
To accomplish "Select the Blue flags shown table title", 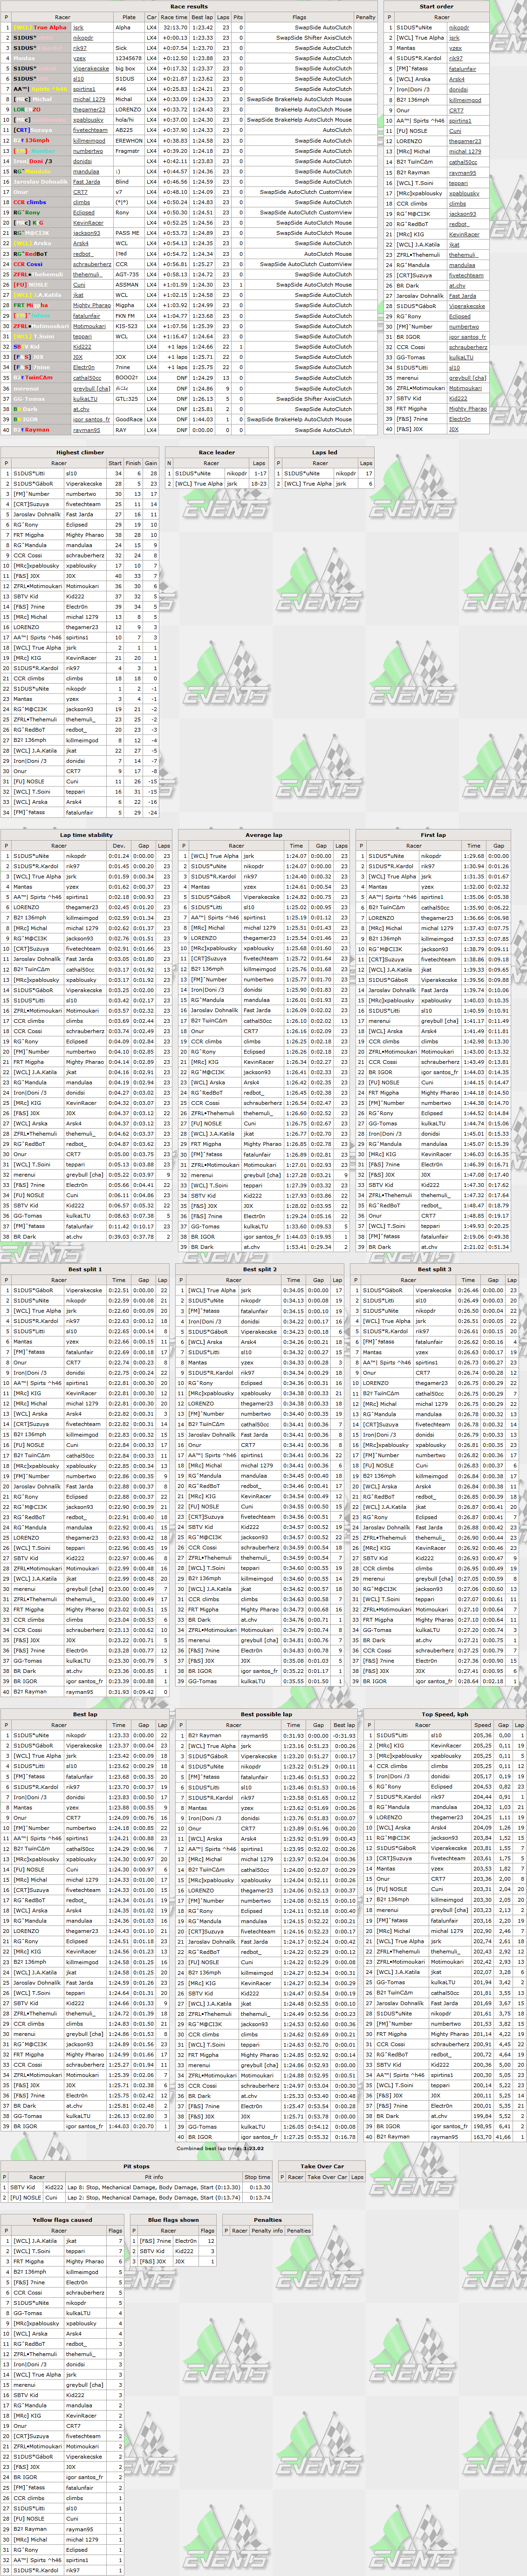I will point(173,2220).
